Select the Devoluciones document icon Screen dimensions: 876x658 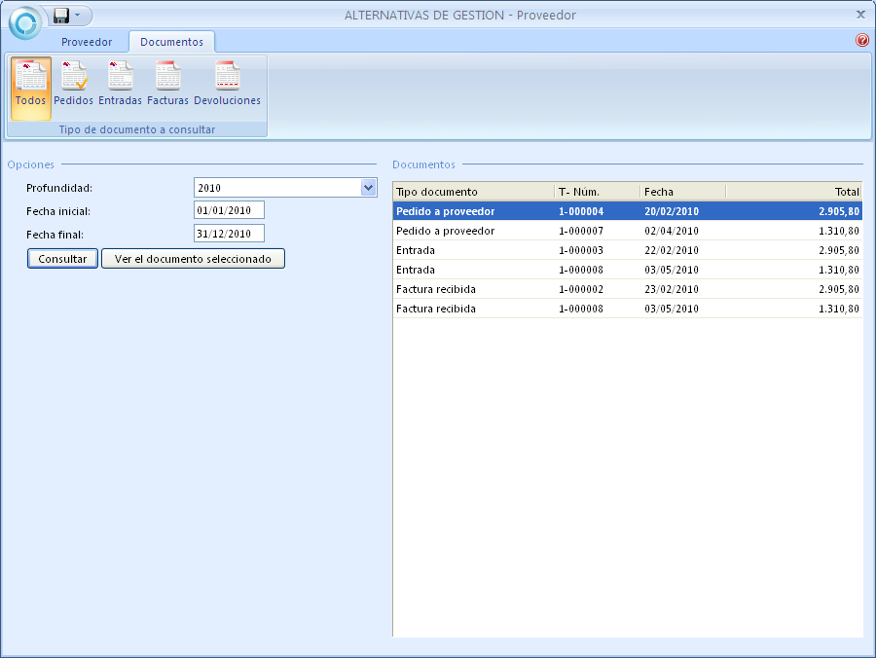227,85
